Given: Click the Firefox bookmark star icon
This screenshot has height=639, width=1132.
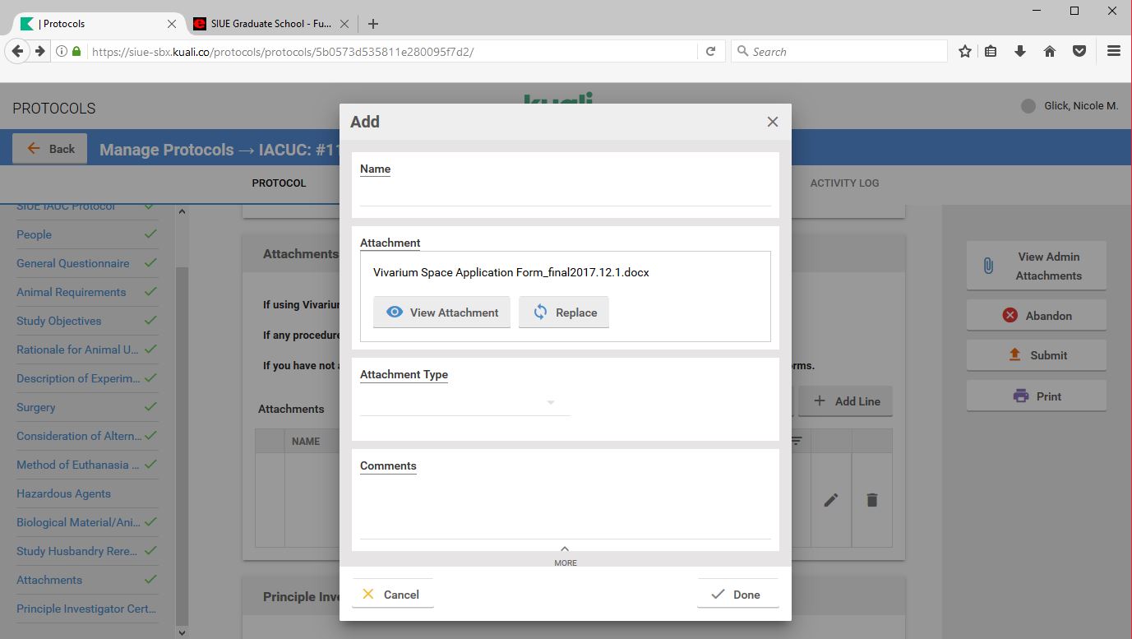Looking at the screenshot, I should 964,51.
